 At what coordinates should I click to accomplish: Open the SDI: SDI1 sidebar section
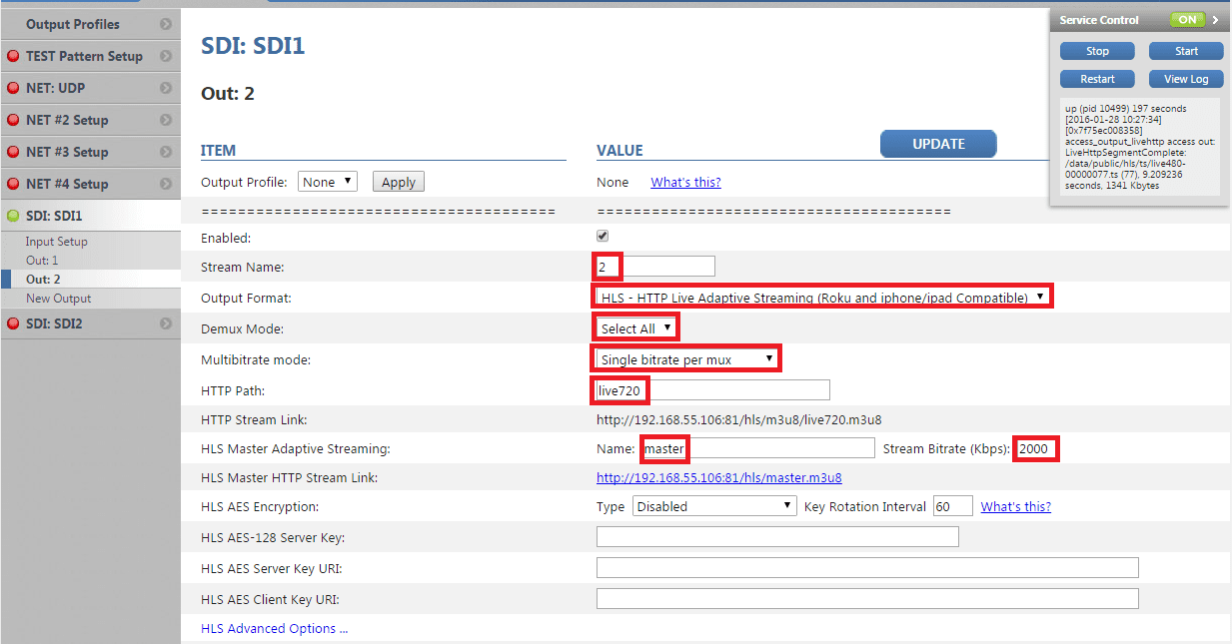point(91,216)
